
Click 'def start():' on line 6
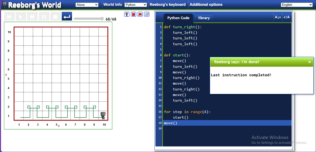coord(177,55)
